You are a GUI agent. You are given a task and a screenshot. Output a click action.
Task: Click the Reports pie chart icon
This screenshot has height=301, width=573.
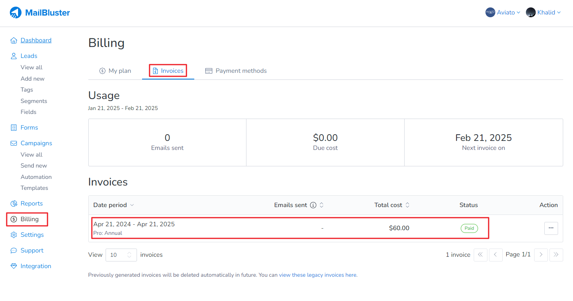[14, 204]
